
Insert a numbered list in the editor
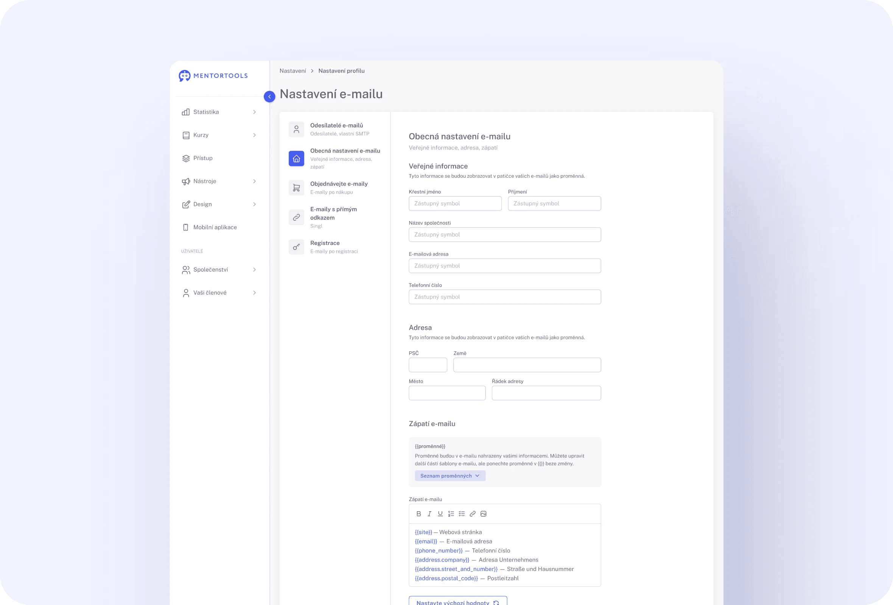point(451,513)
